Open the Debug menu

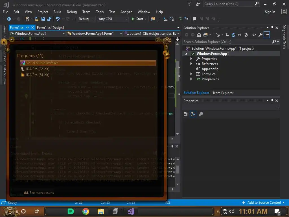pos(72,12)
